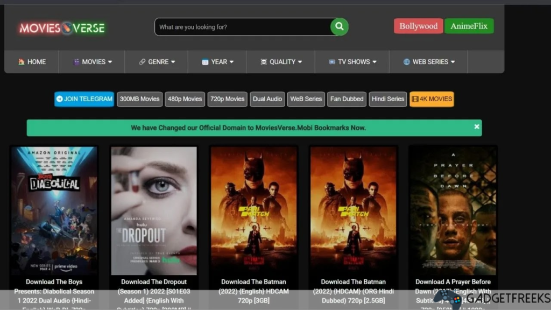
Task: Click the film icon on the 4K MOVIES button
Action: [x=415, y=99]
